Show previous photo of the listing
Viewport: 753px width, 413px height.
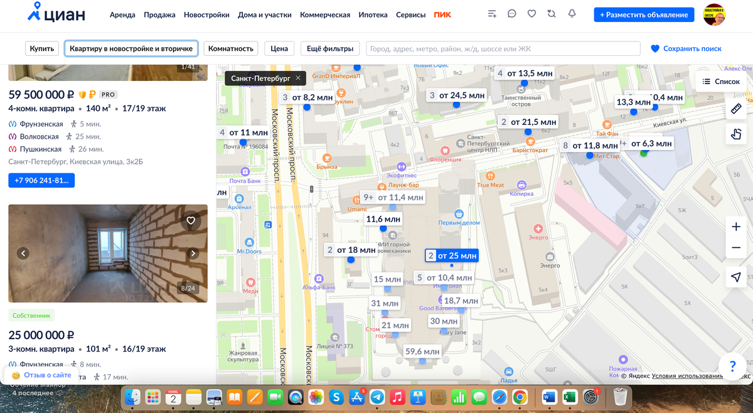tap(23, 254)
